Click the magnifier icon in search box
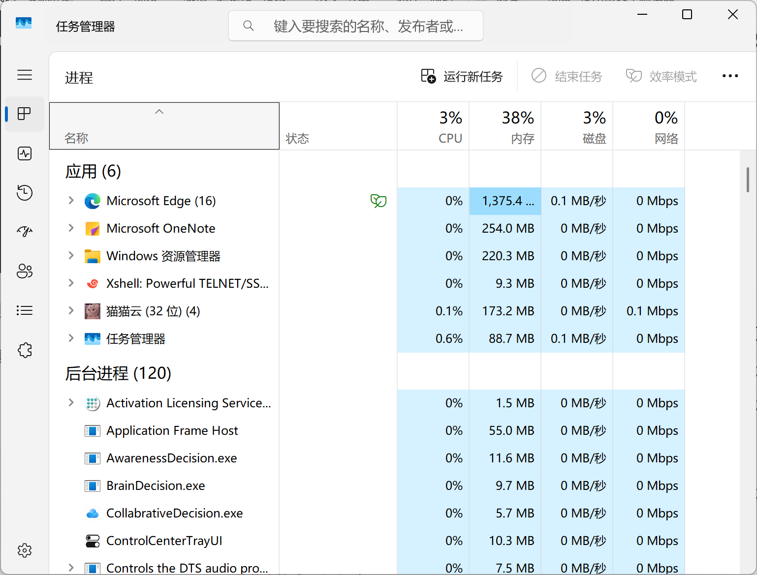Image resolution: width=757 pixels, height=575 pixels. tap(249, 26)
